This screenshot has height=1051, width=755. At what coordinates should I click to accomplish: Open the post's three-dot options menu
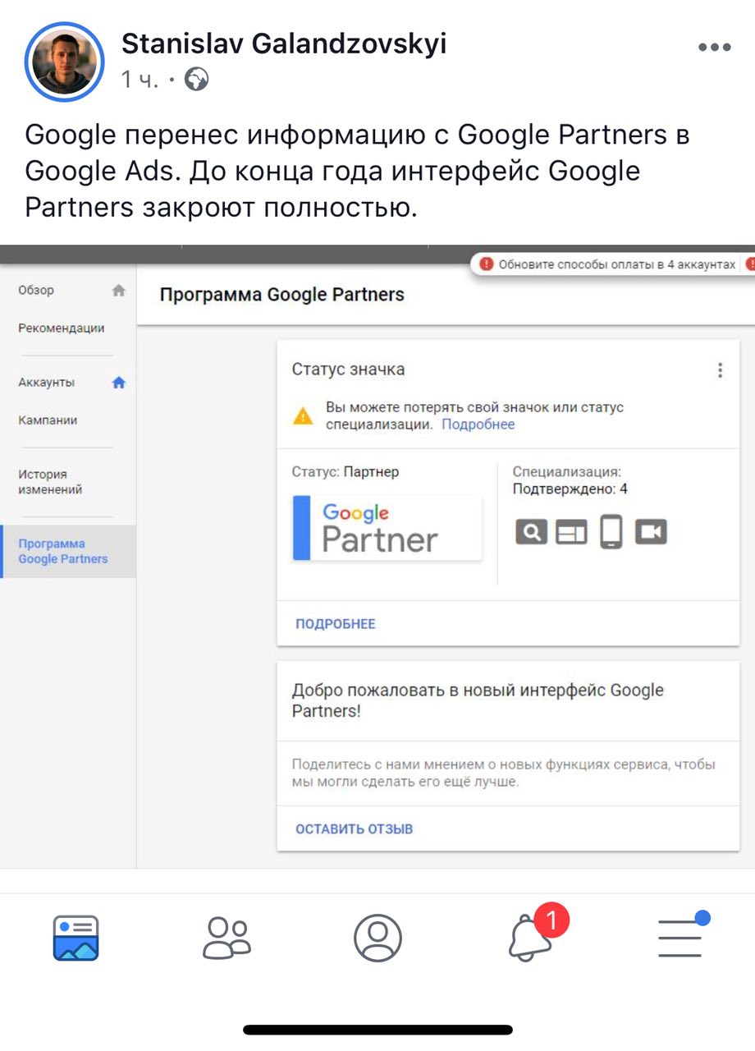(714, 48)
